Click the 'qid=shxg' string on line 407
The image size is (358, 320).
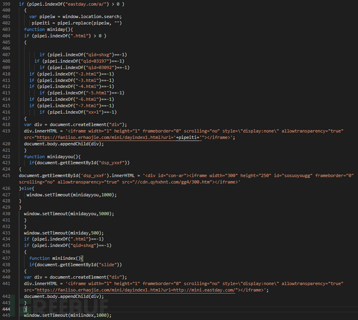(99, 55)
